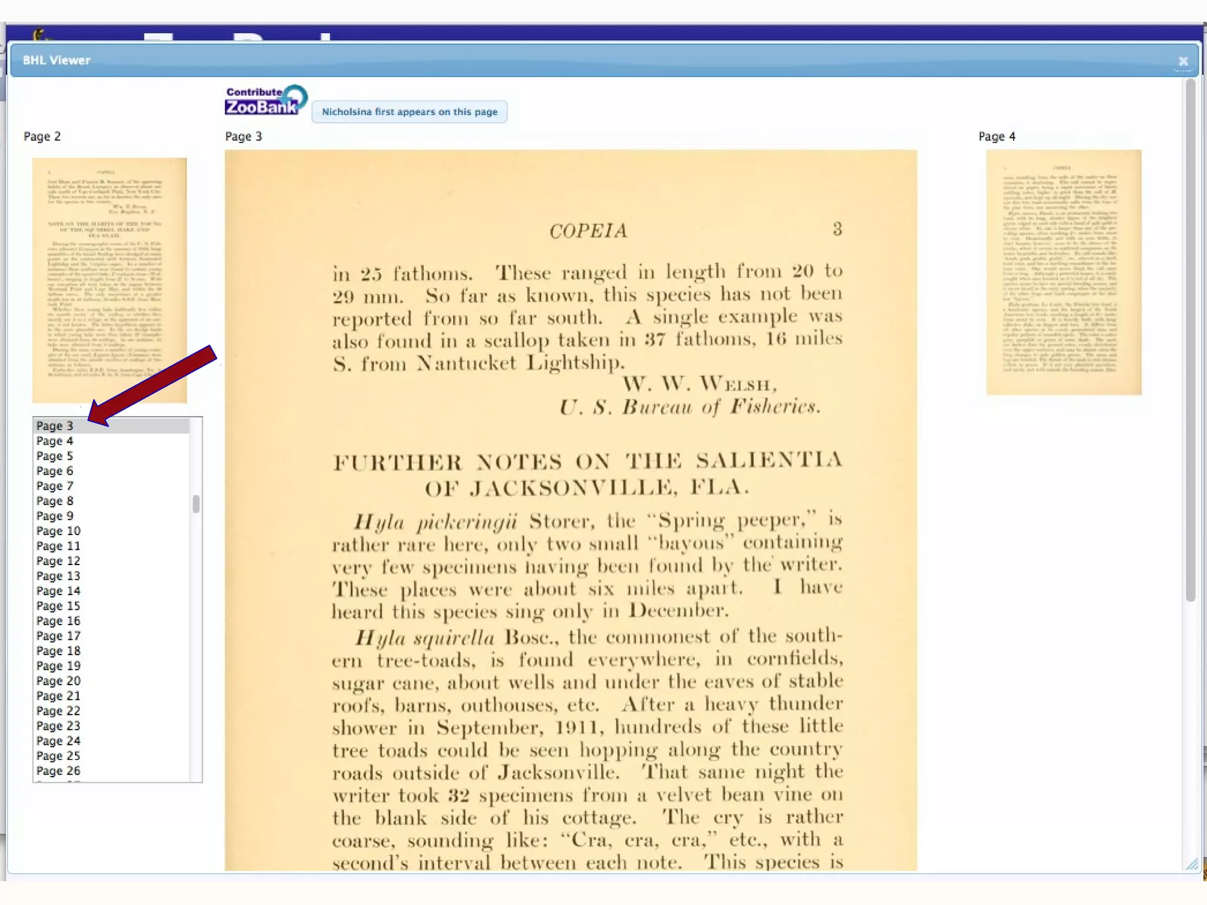Select Page 24 in the page list
The width and height of the screenshot is (1207, 905).
point(58,741)
